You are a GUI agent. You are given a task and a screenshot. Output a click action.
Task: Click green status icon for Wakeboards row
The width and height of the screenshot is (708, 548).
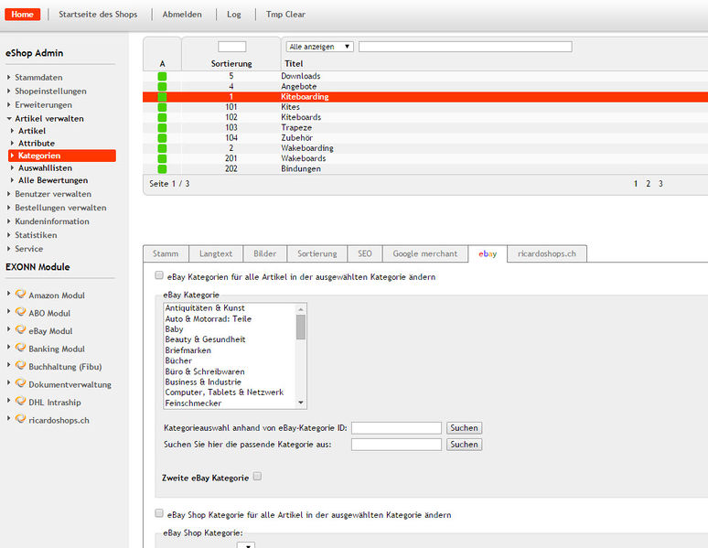coord(162,158)
